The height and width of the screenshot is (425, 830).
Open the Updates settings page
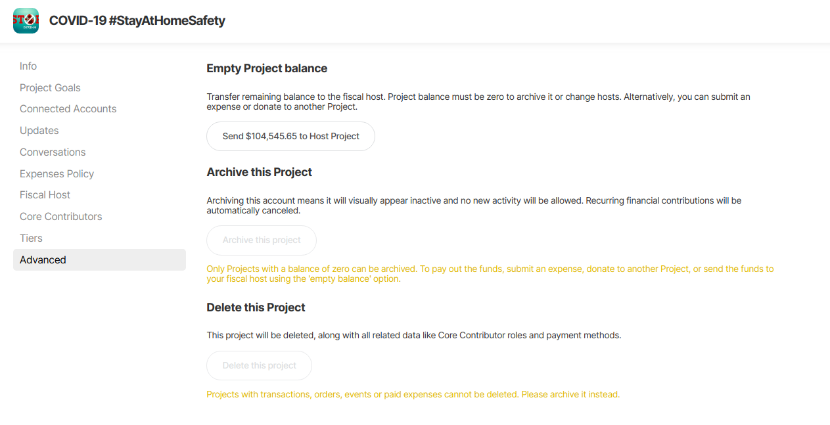[x=39, y=131]
